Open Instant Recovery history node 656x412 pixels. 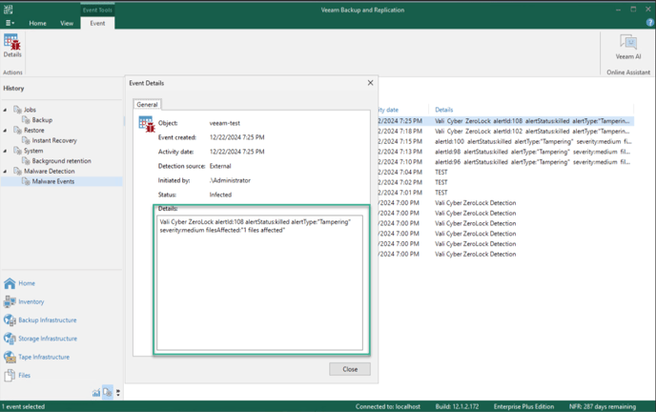point(54,140)
